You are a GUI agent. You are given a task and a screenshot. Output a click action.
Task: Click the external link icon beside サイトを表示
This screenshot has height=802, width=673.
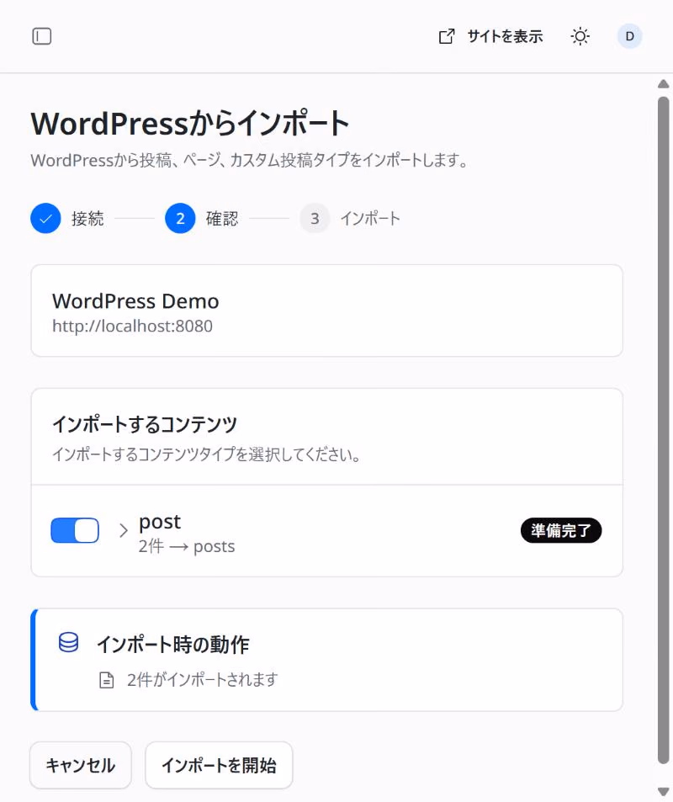(447, 36)
